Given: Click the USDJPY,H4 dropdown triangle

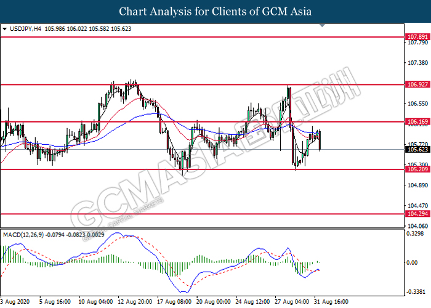Looking at the screenshot, I should coord(4,29).
